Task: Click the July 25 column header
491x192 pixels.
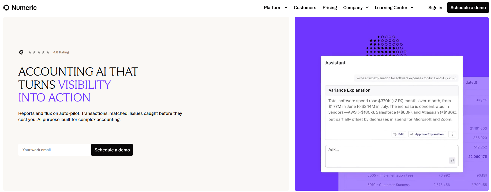Action: coord(481,100)
